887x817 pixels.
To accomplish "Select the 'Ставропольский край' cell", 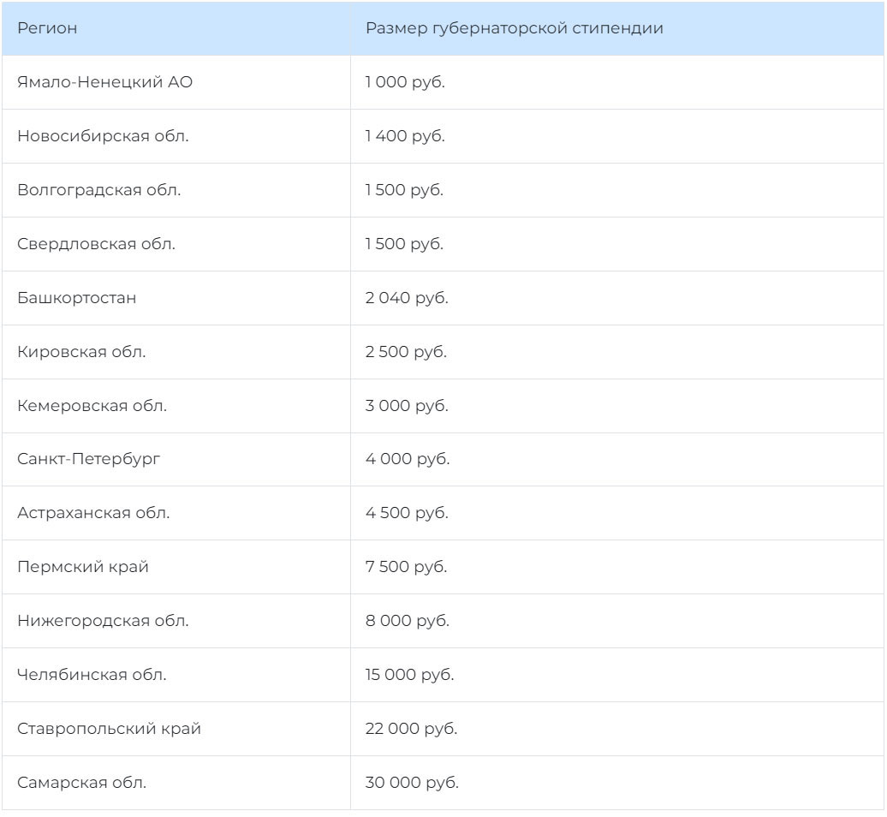I will (x=109, y=729).
